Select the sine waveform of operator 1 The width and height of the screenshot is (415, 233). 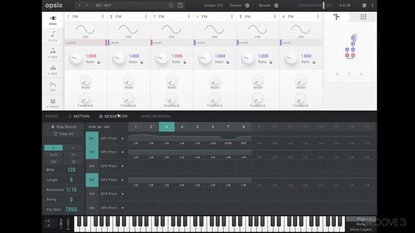86,30
